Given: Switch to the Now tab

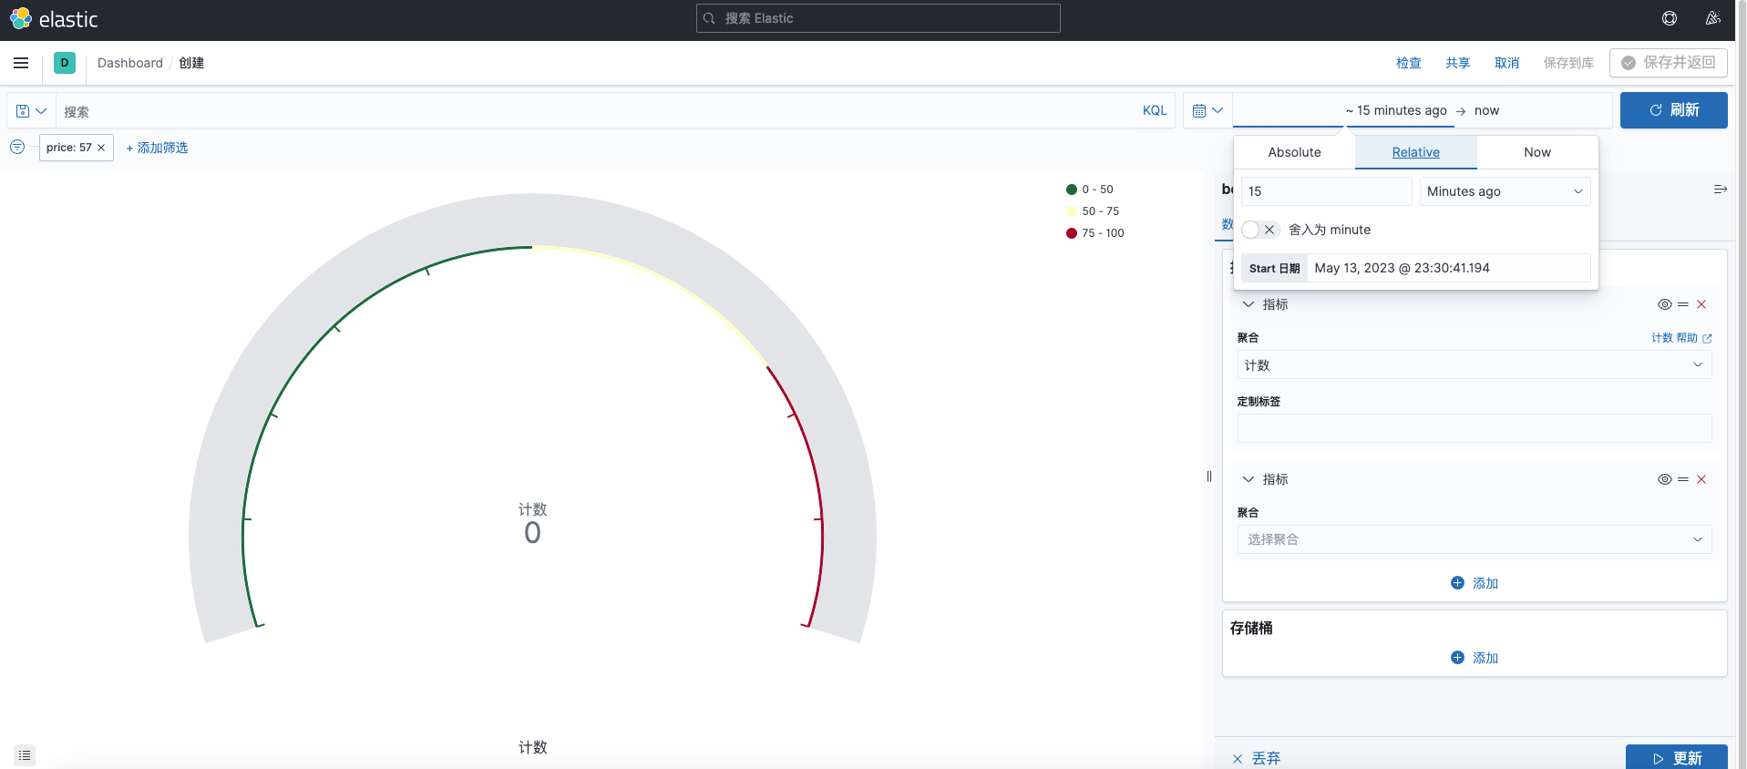Looking at the screenshot, I should pyautogui.click(x=1536, y=152).
